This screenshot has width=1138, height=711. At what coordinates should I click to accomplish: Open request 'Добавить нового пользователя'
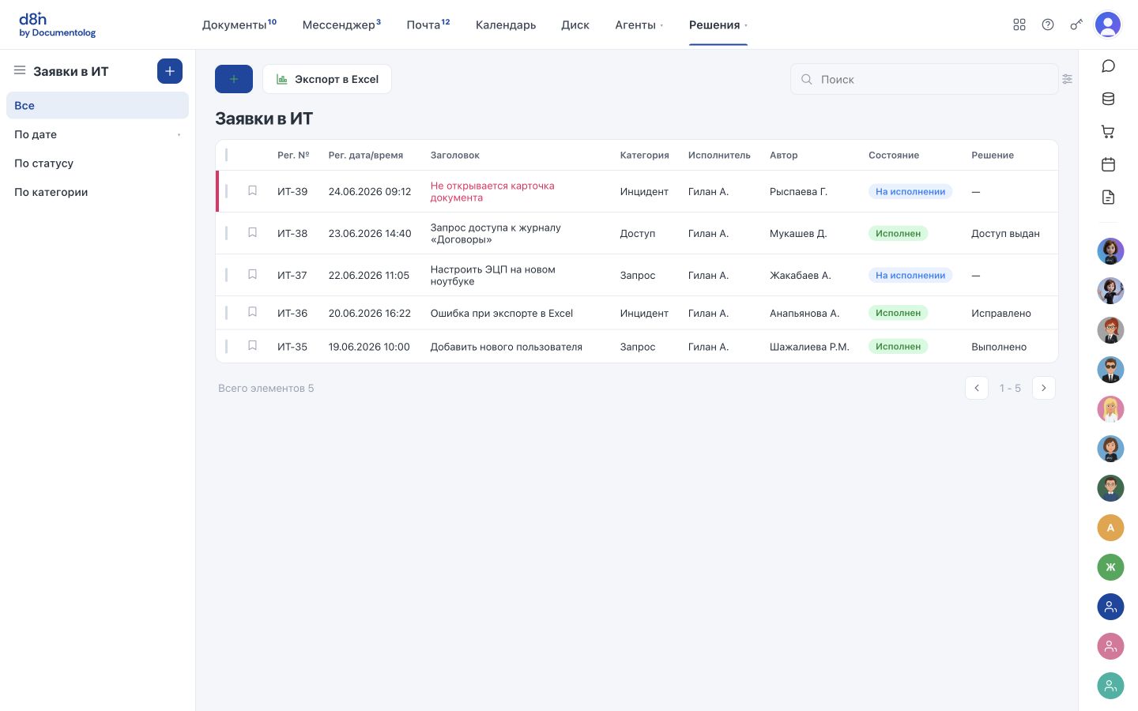507,347
